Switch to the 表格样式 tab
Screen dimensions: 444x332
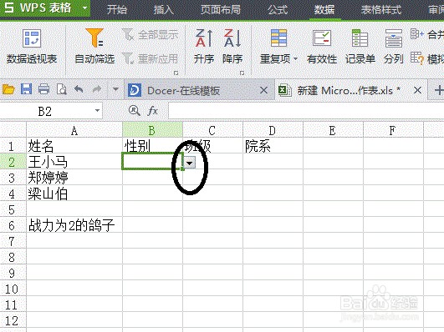(x=381, y=10)
